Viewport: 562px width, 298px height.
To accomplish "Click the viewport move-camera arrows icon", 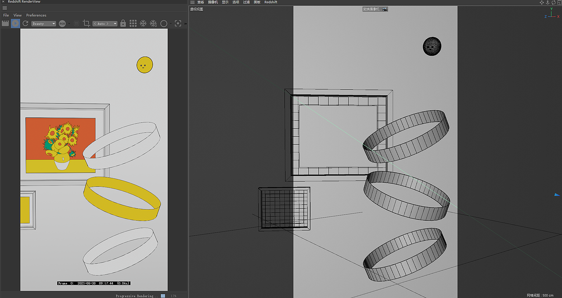I will coord(542,2).
